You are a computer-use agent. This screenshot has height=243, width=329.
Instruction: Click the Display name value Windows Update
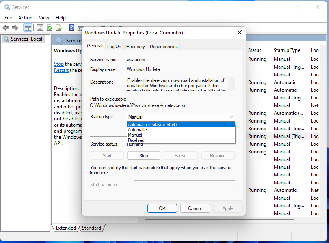point(143,69)
